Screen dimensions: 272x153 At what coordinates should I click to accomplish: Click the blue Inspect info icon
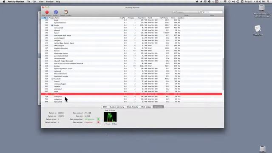(56, 12)
